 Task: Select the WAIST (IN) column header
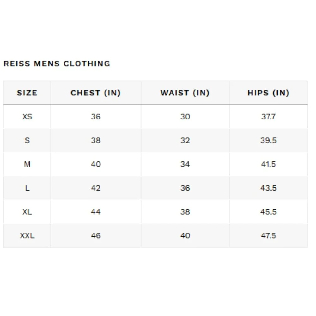pos(185,93)
